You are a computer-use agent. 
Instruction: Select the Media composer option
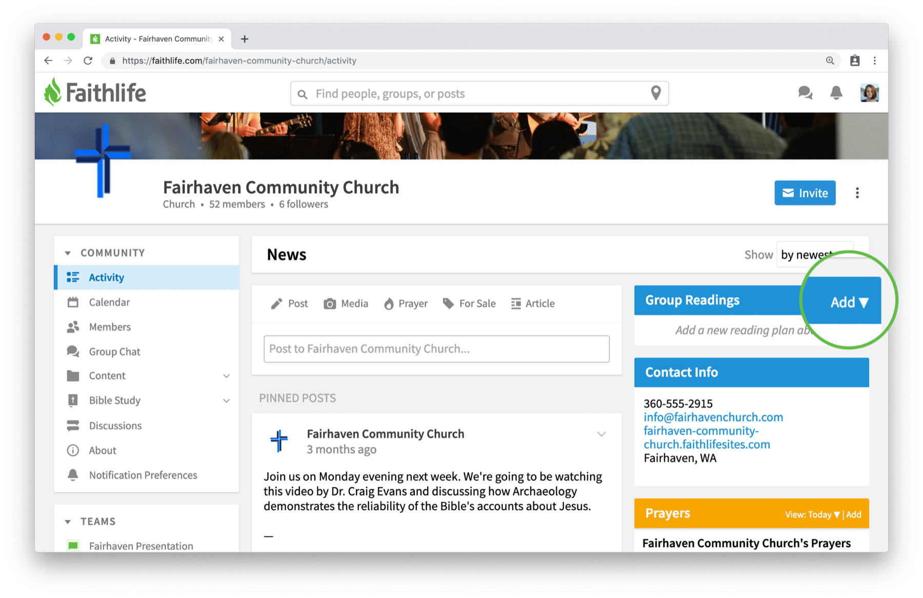pyautogui.click(x=346, y=304)
